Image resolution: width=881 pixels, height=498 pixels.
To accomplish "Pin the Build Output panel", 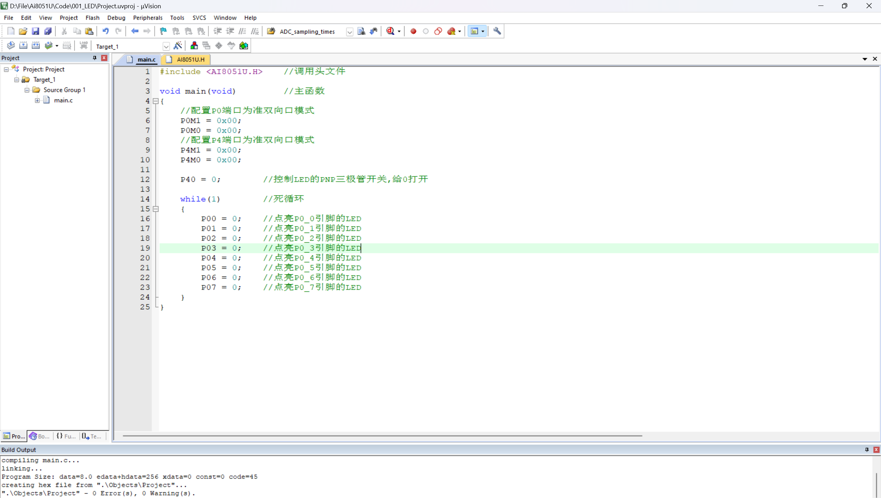I will pyautogui.click(x=867, y=449).
